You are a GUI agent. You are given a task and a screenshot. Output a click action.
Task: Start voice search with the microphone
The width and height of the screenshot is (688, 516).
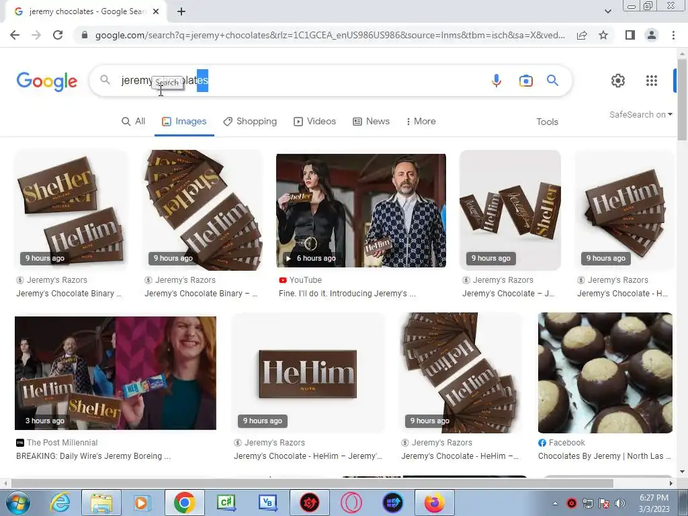click(497, 81)
